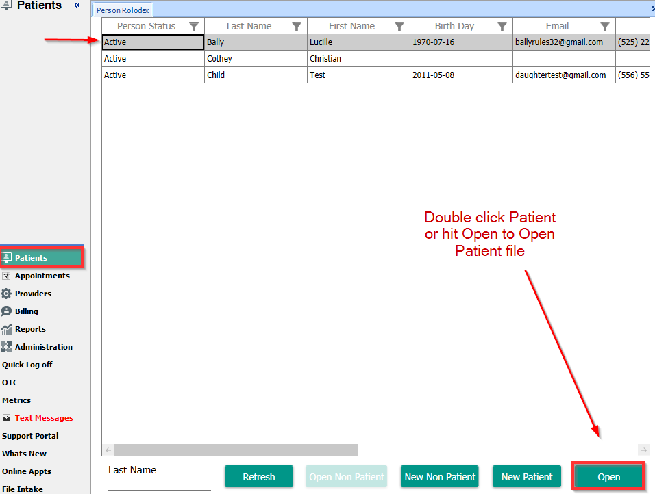
Task: Open Whats New
Action: tap(24, 454)
